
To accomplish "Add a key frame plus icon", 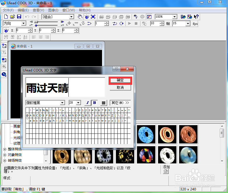I will [x=69, y=23].
